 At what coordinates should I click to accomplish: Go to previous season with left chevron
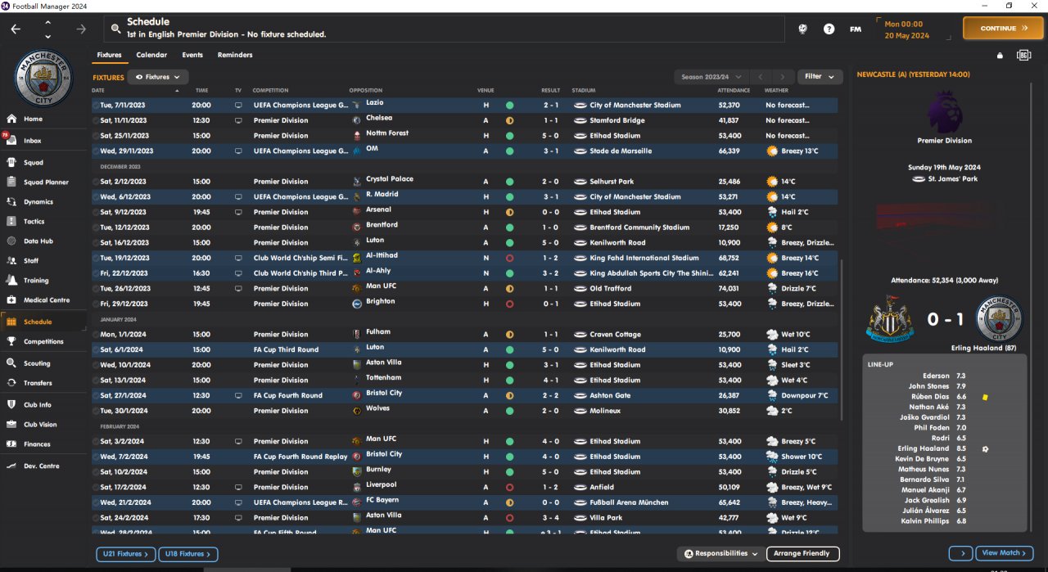(760, 76)
